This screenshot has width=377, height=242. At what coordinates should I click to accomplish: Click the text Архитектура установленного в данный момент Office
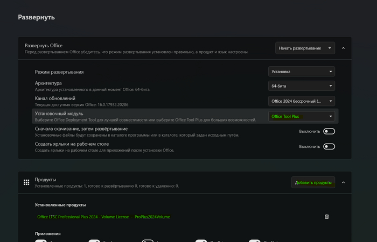click(x=93, y=90)
